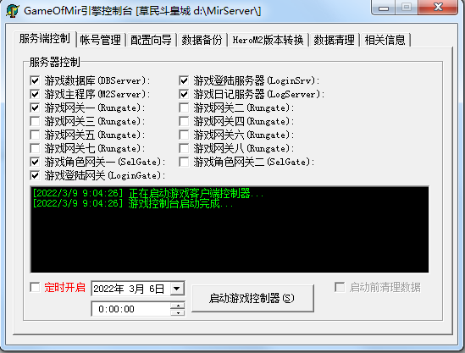Click the 0:00:00 time input field

(131, 309)
